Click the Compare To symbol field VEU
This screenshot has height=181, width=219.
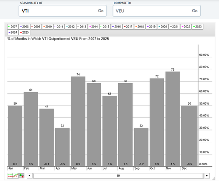click(x=156, y=11)
